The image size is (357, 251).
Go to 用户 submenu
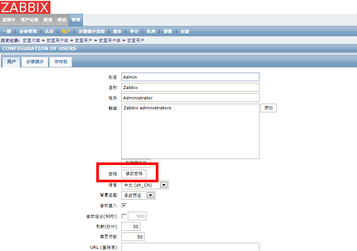click(66, 32)
